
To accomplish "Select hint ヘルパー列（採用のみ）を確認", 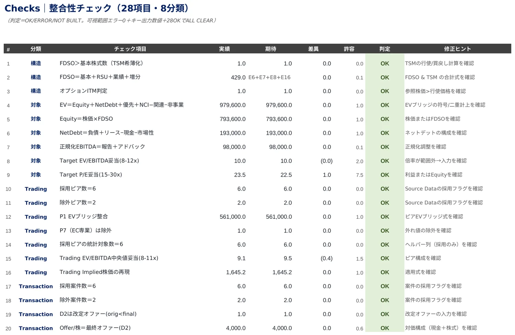I will tap(441, 244).
